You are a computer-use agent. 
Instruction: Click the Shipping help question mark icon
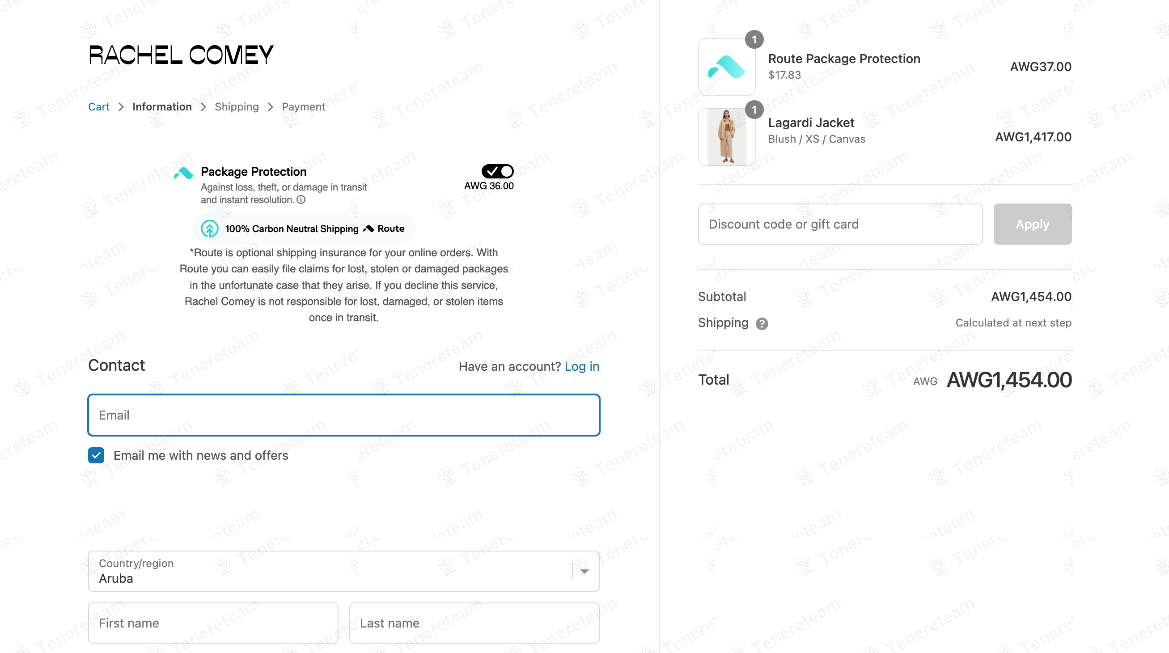pyautogui.click(x=762, y=323)
